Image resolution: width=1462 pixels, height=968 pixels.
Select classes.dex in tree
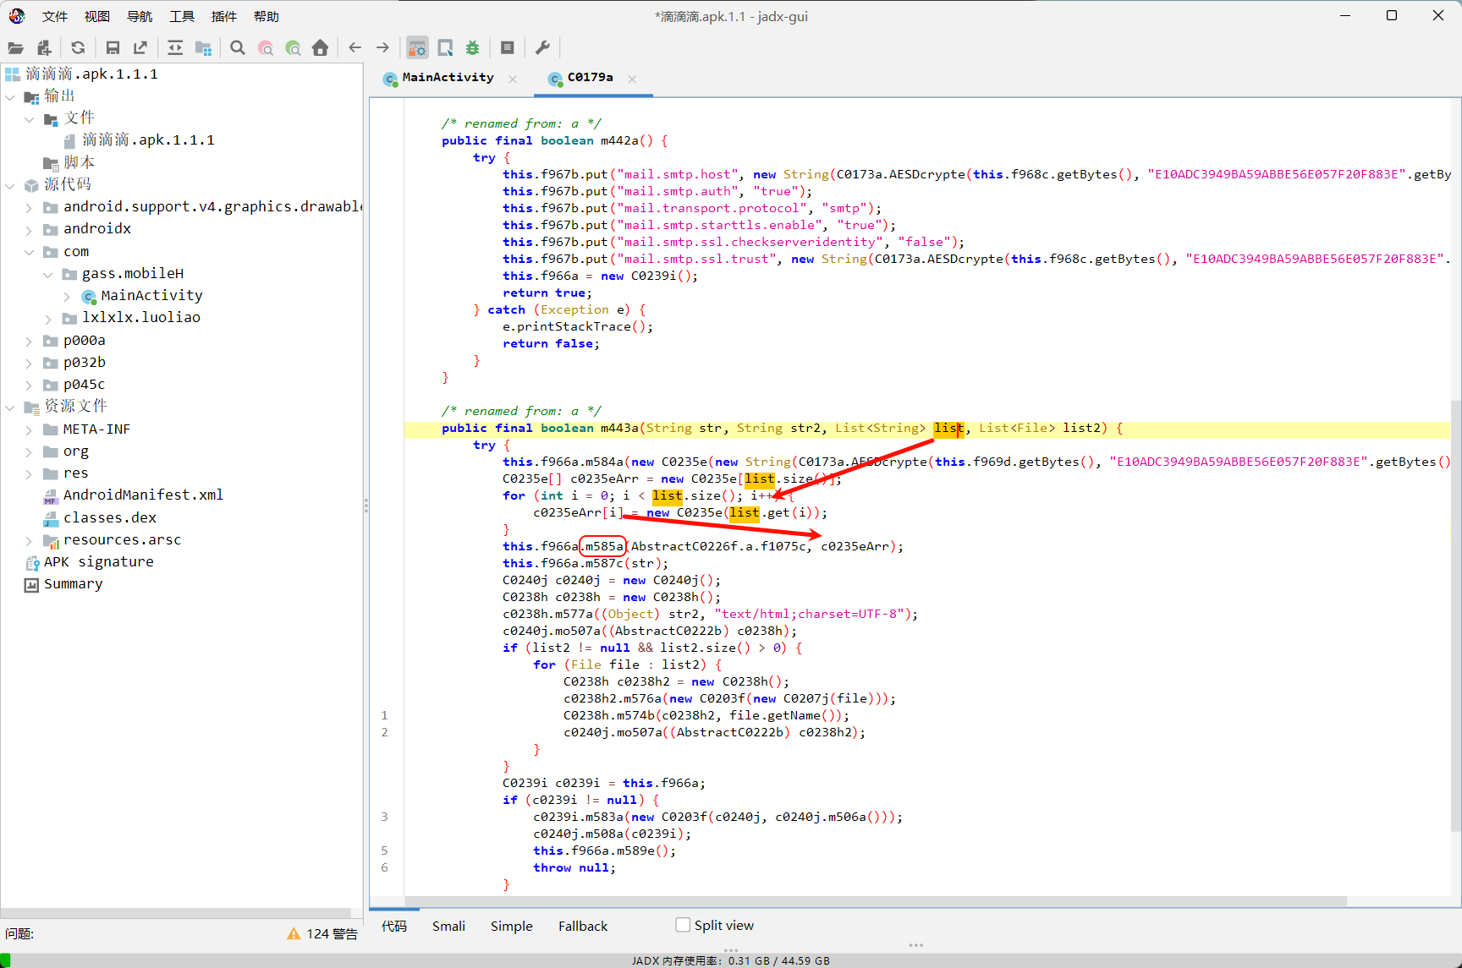tap(109, 518)
